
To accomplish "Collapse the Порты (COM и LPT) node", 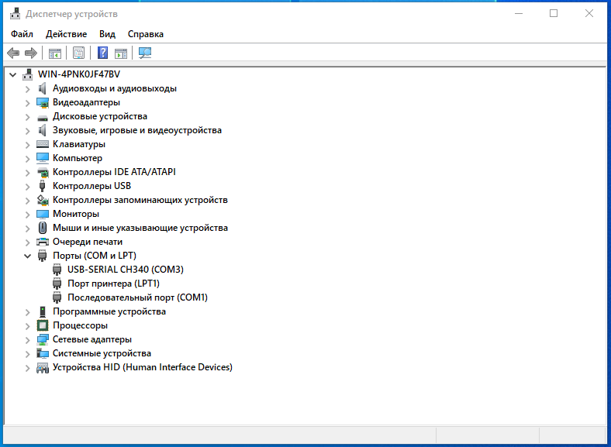I will (x=28, y=256).
